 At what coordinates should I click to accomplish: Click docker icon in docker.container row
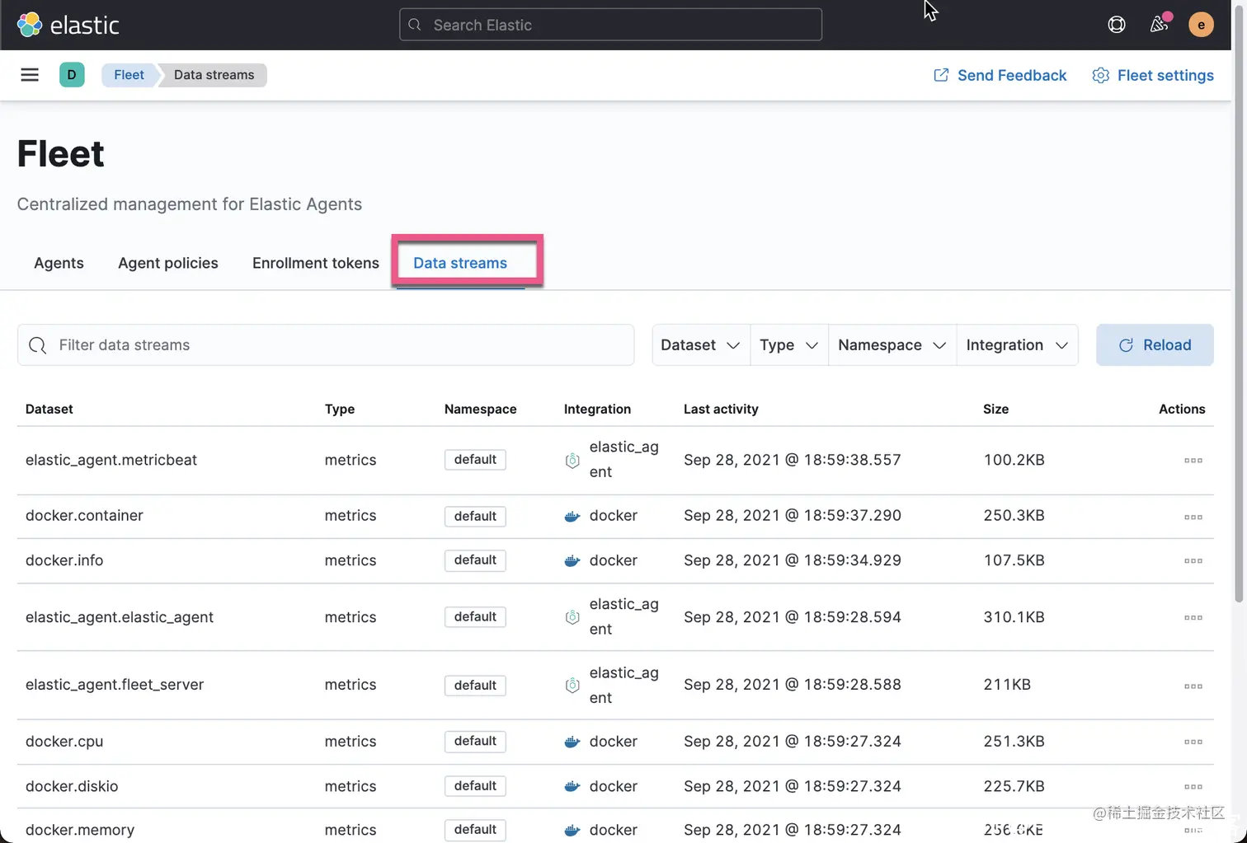coord(572,517)
